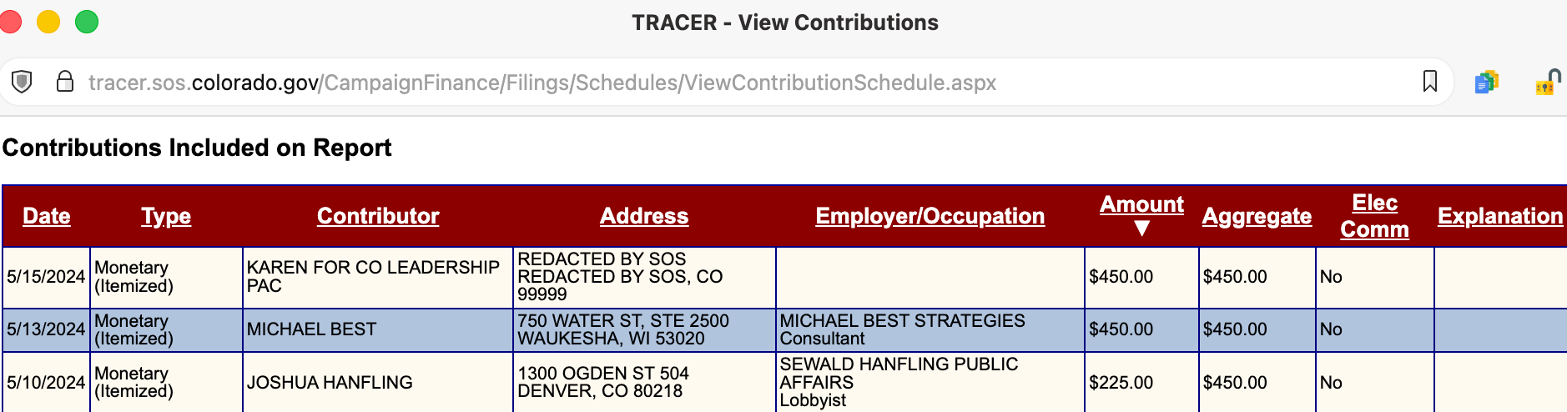Sort by Explanation column header
This screenshot has height=412, width=1567.
[x=1499, y=216]
